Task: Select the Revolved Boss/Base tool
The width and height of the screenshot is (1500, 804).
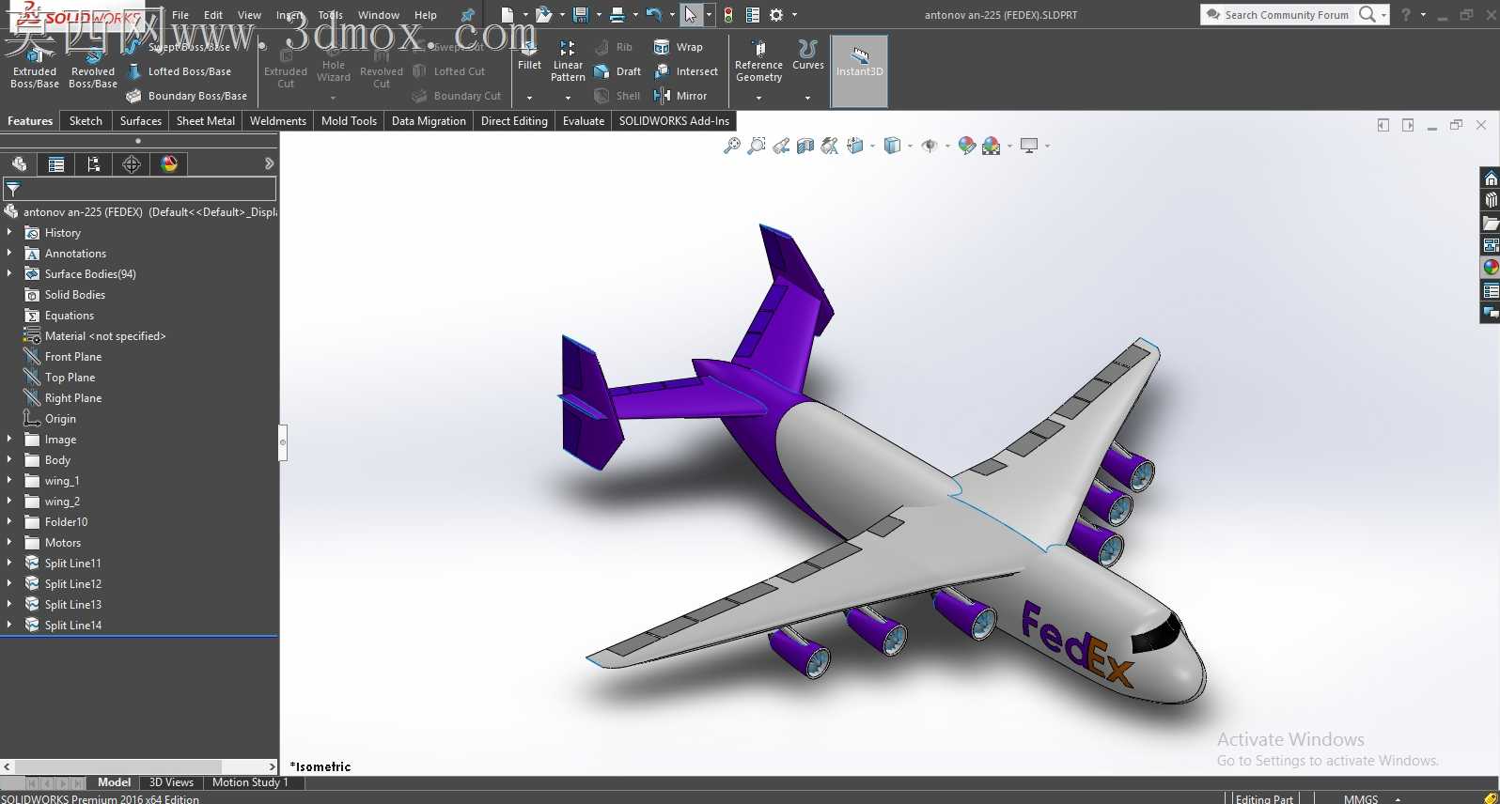Action: pyautogui.click(x=93, y=68)
